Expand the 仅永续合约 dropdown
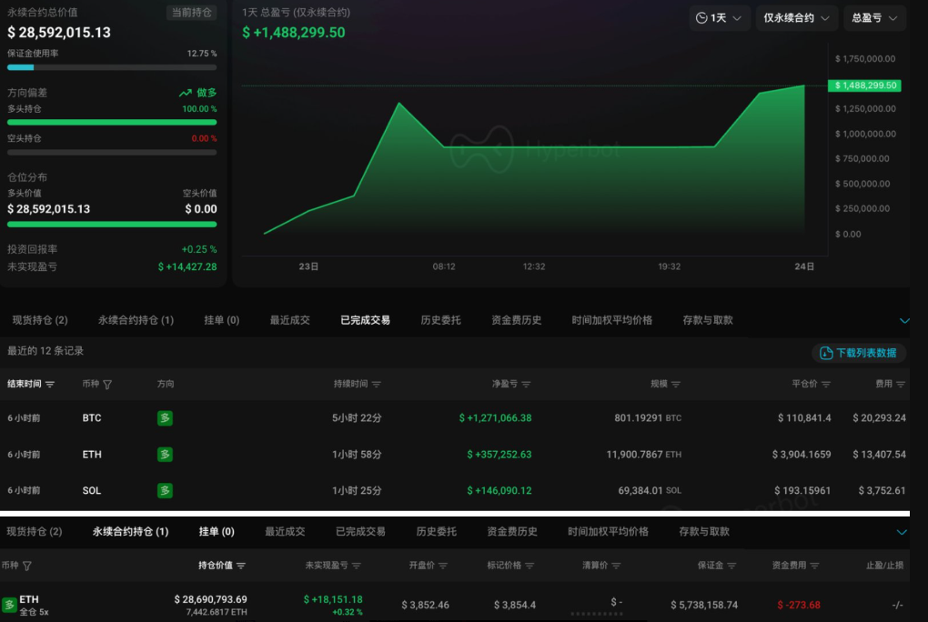Image resolution: width=928 pixels, height=622 pixels. tap(797, 18)
